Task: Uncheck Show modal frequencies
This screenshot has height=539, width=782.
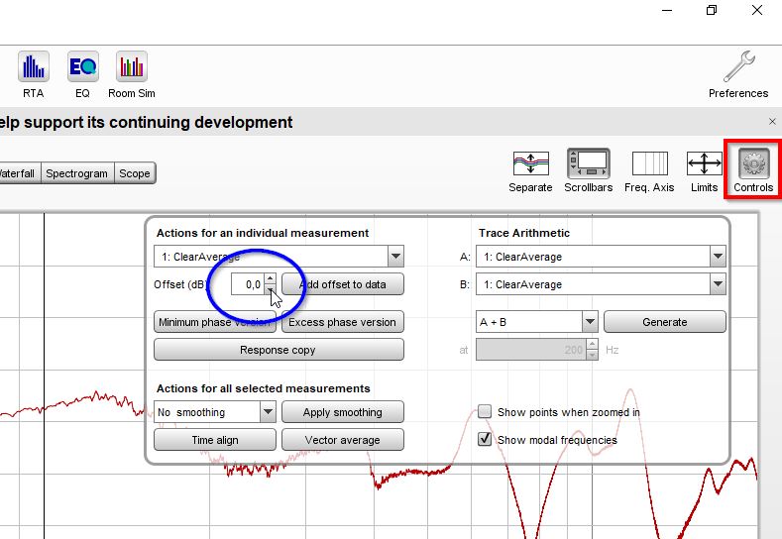Action: [486, 440]
